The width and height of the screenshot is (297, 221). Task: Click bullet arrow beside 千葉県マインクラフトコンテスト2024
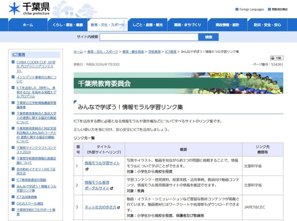[13, 147]
